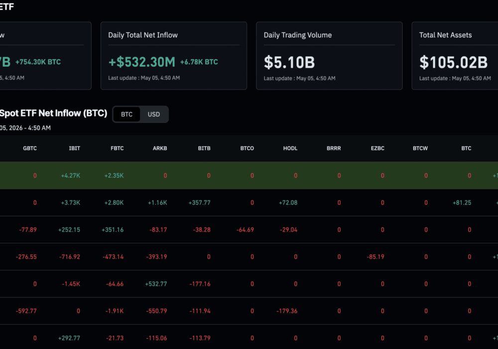Open the Daily Total Net Inflow card

tap(174, 56)
